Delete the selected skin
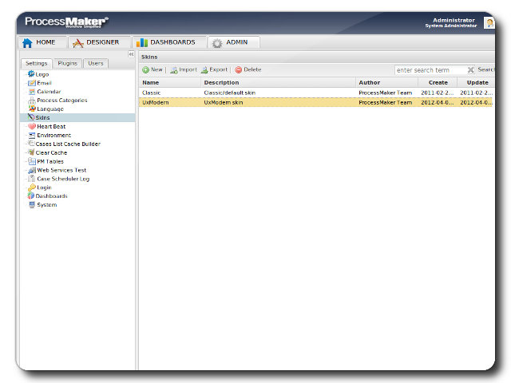This screenshot has height=383, width=511. (248, 70)
